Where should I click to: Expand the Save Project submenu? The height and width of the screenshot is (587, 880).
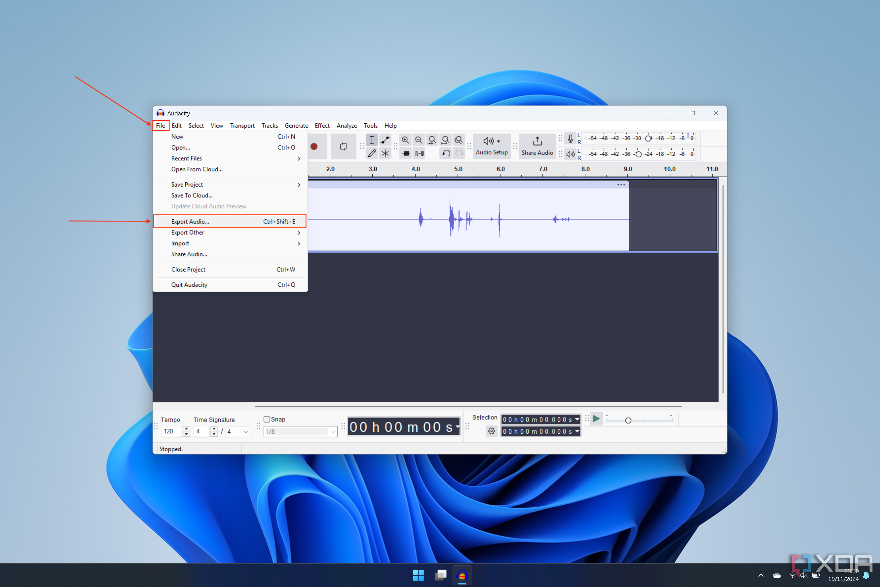(230, 185)
